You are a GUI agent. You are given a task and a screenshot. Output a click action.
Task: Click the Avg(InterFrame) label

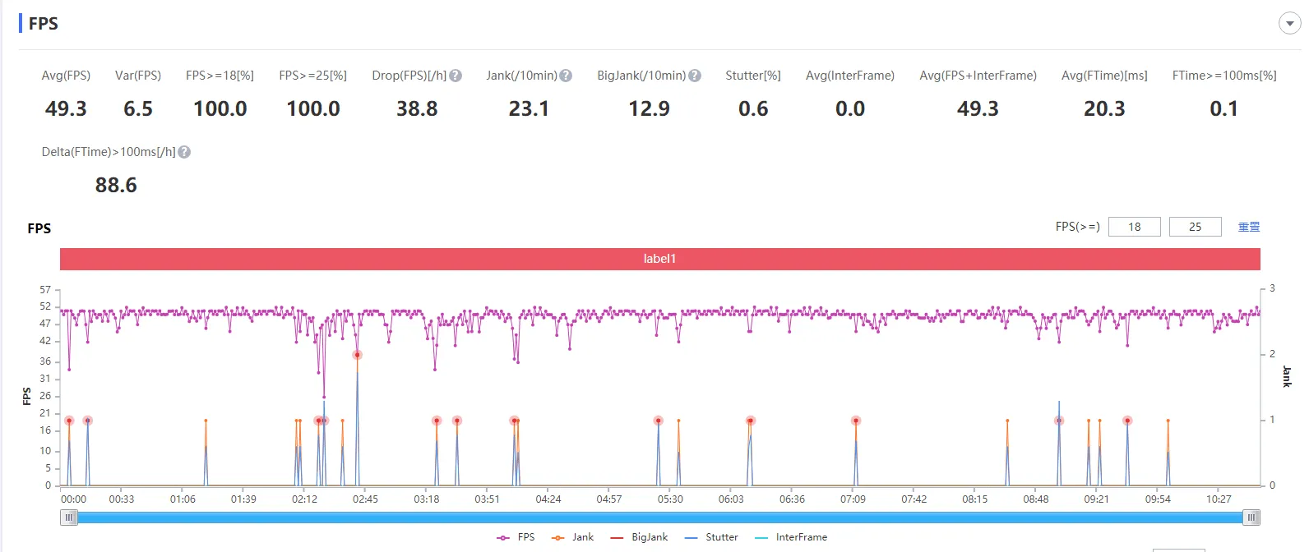850,76
